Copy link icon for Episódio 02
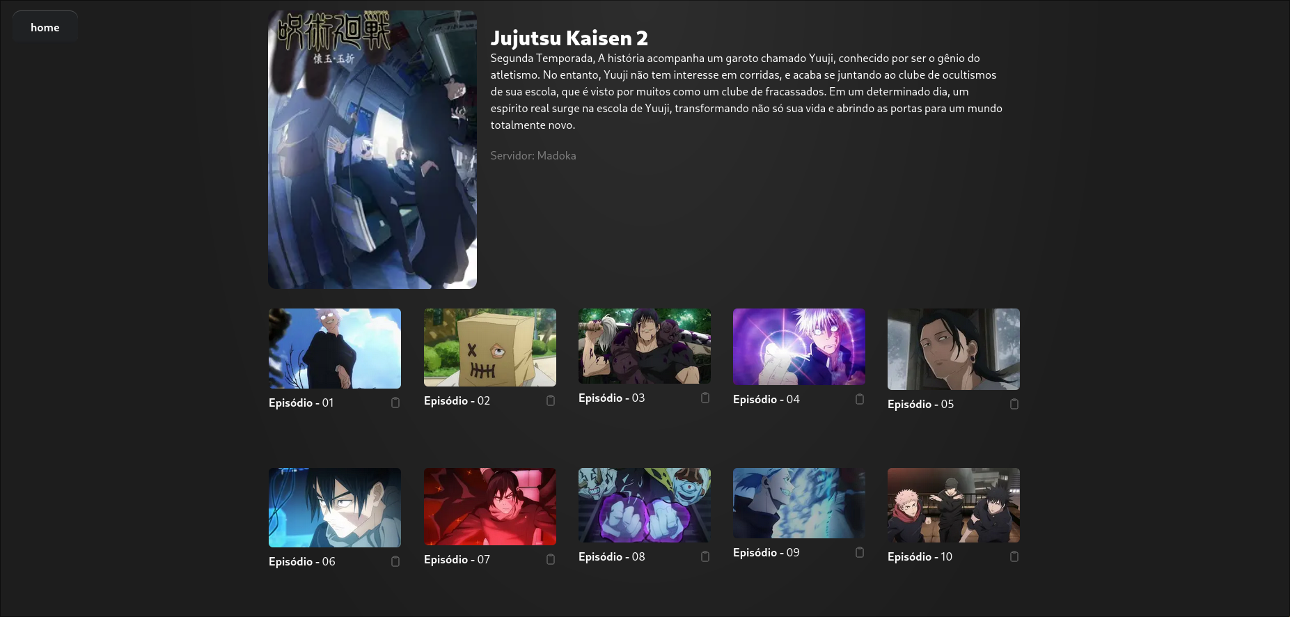This screenshot has height=617, width=1290. [x=551, y=400]
